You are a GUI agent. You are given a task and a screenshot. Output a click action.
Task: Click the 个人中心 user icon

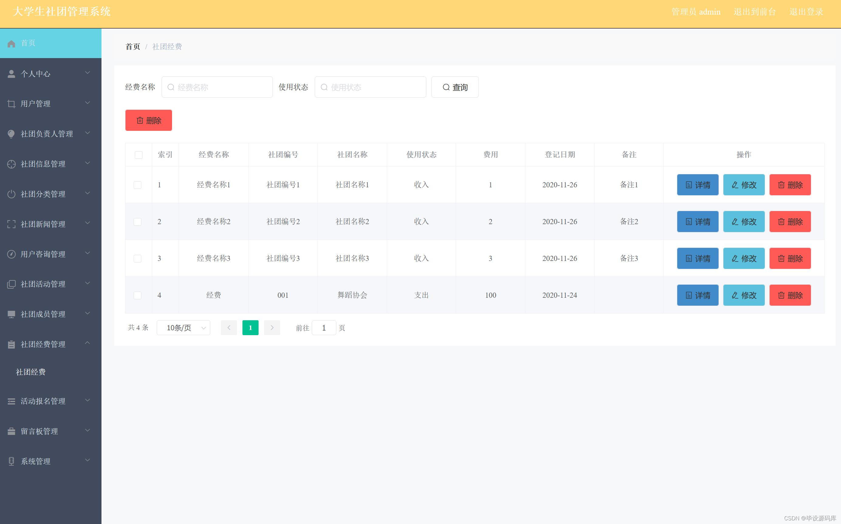12,74
